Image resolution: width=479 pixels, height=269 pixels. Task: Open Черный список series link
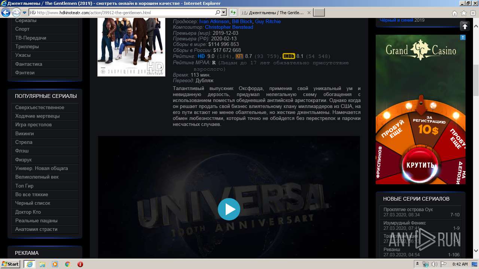point(45,203)
